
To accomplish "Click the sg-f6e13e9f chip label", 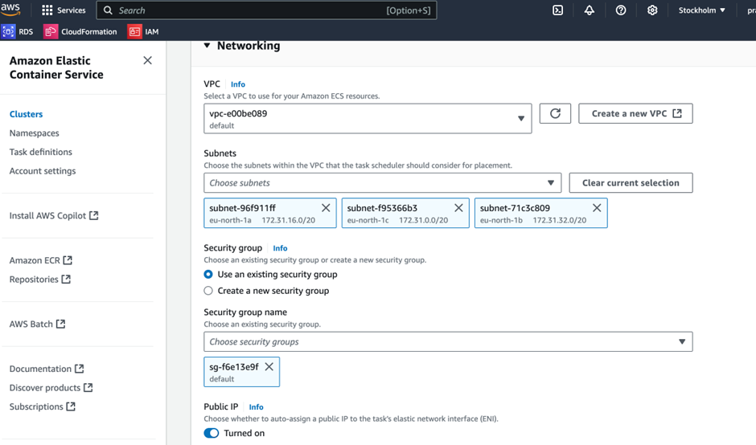I will tap(234, 367).
